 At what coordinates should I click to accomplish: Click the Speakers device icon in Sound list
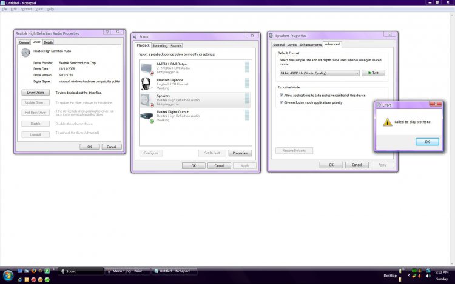pos(147,100)
